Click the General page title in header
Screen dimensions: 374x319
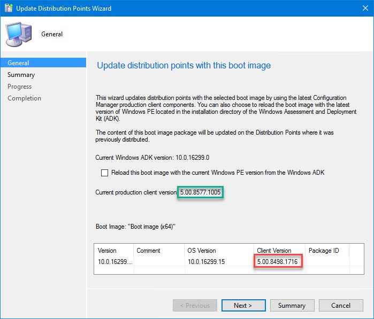coord(52,34)
